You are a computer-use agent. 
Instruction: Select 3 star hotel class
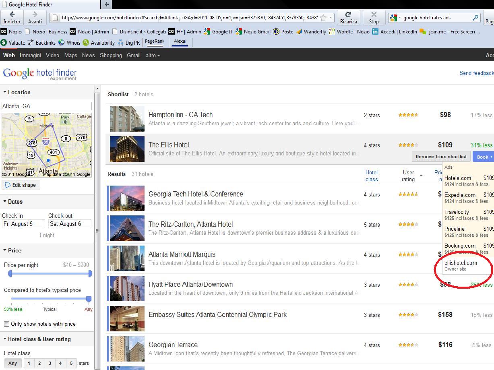tap(50, 363)
